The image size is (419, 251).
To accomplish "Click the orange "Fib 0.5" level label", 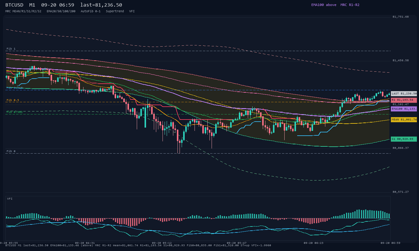I will pos(13,100).
